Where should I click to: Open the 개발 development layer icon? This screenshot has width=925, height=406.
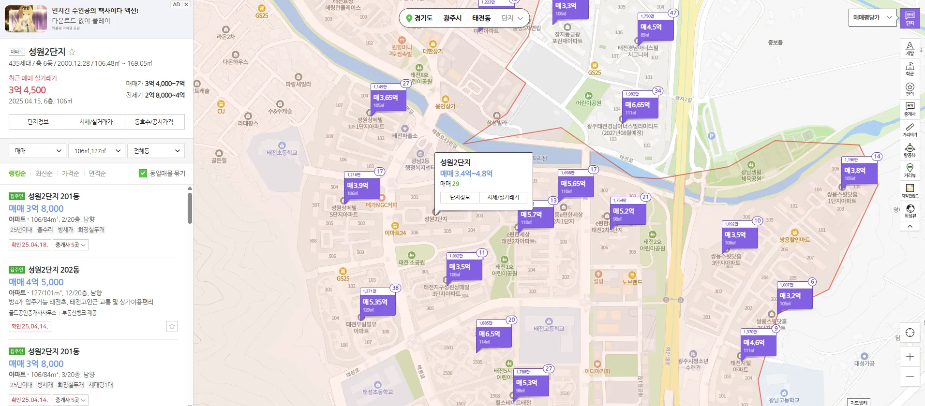[910, 48]
